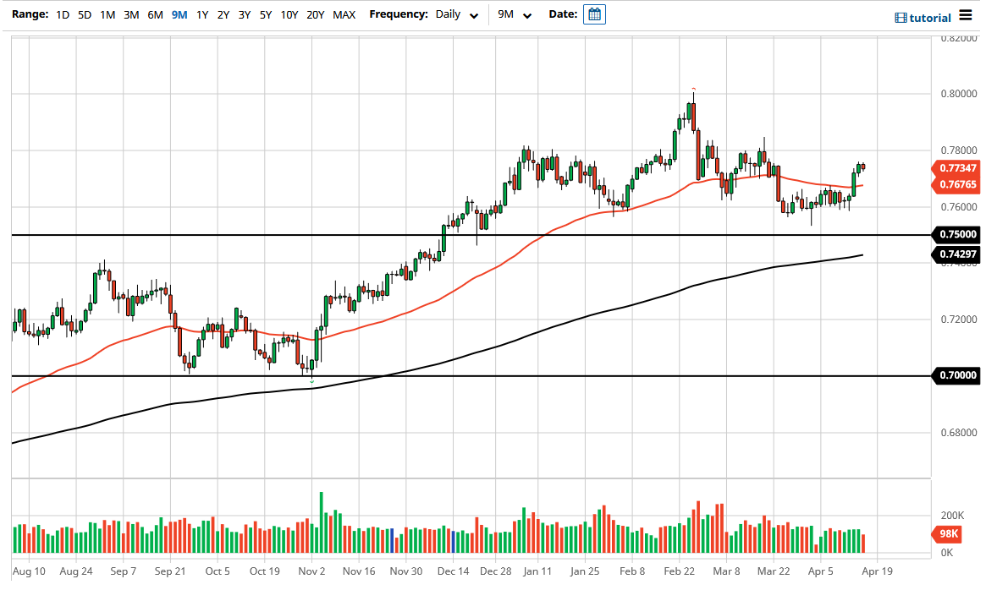Image resolution: width=986 pixels, height=590 pixels.
Task: Click the 0.70000 horizontal line label
Action: (x=957, y=375)
